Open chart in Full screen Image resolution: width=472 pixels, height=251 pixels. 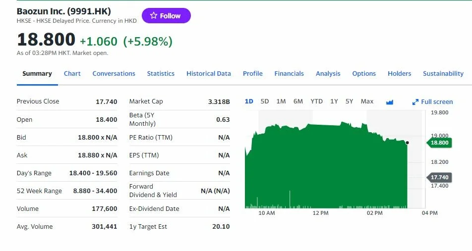pyautogui.click(x=432, y=102)
